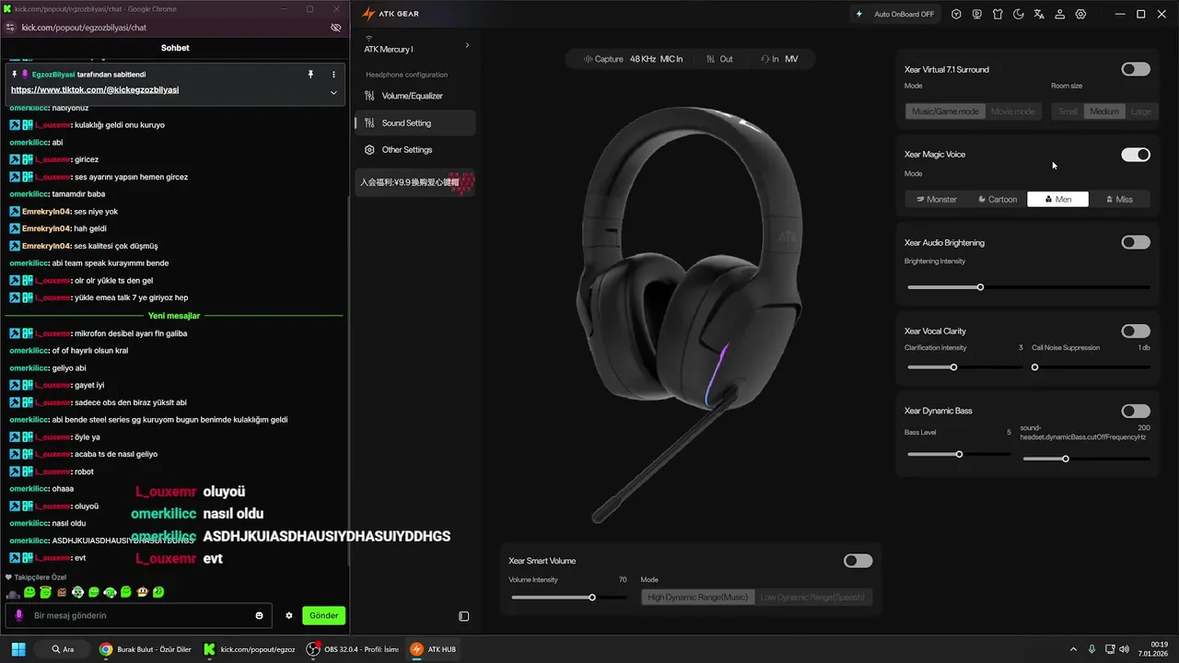Screen dimensions: 1179x663
Task: Insert the headphones green emote
Action: tap(110, 592)
